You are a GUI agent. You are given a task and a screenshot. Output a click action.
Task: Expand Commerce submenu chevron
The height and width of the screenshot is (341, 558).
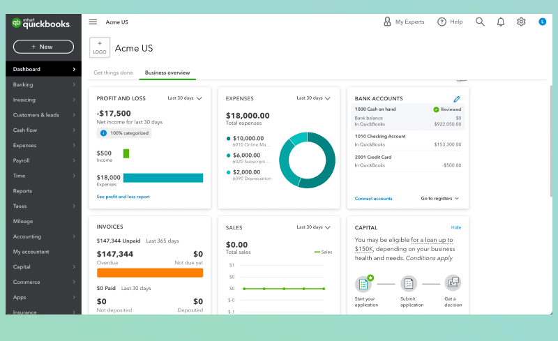point(74,282)
